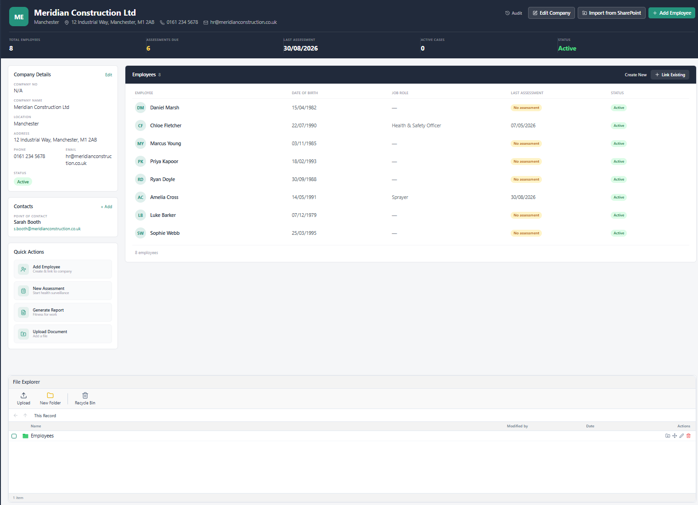Import employees from SharePoint
This screenshot has width=698, height=505.
(611, 13)
